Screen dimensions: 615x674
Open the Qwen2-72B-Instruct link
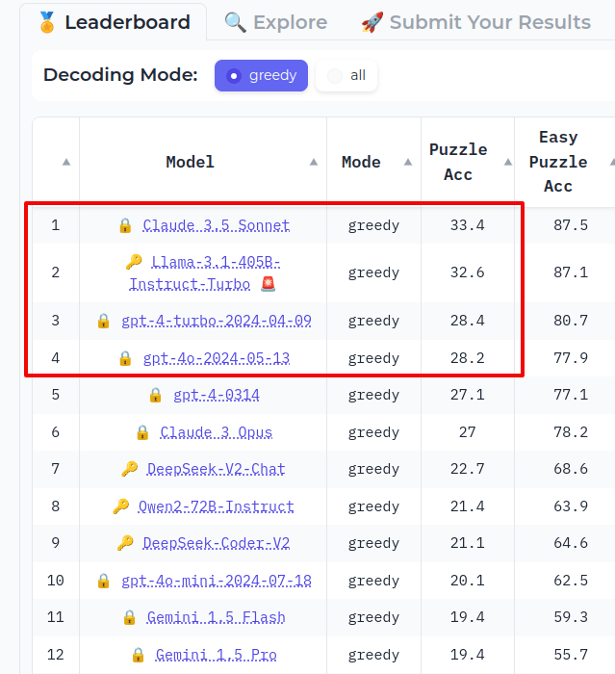tap(217, 506)
